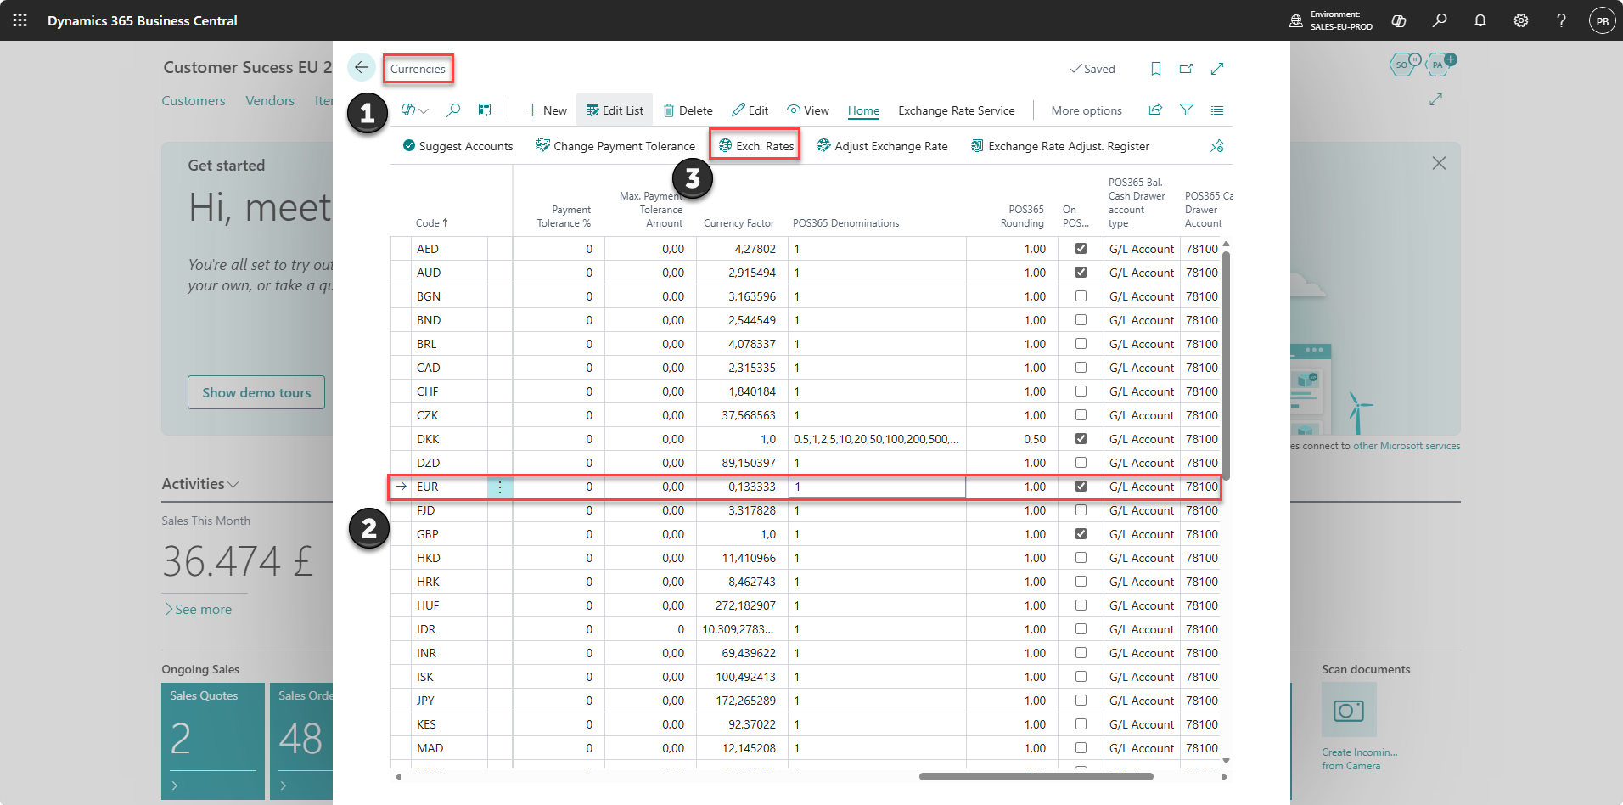Click Show demo tours button
Image resolution: width=1623 pixels, height=805 pixels.
[x=256, y=392]
